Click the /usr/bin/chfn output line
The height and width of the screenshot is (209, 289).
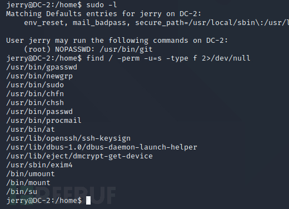point(35,94)
